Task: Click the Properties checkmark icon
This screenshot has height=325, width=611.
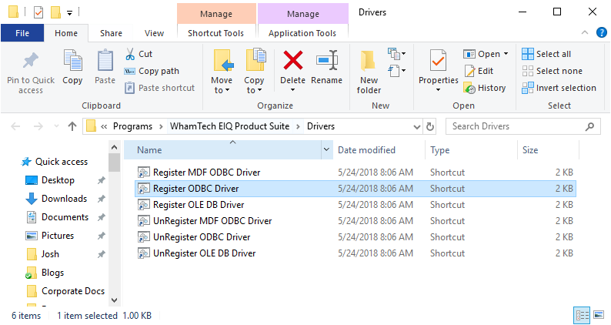Action: pyautogui.click(x=438, y=62)
